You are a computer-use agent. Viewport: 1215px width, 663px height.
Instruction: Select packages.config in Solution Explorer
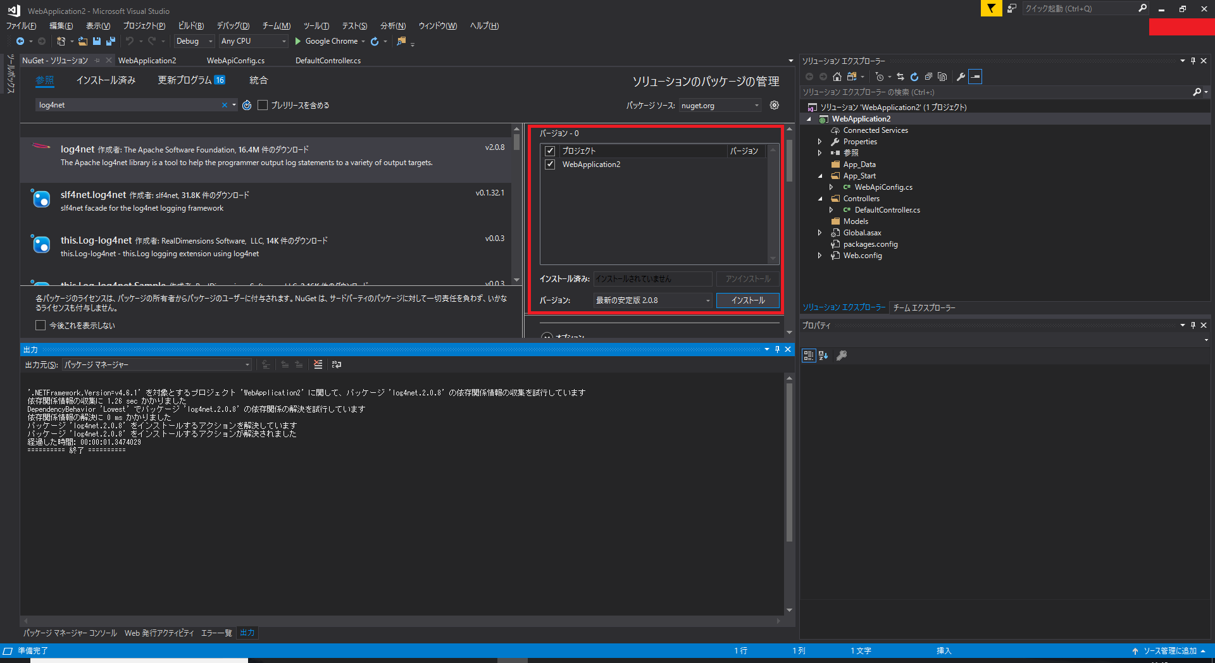tap(870, 244)
